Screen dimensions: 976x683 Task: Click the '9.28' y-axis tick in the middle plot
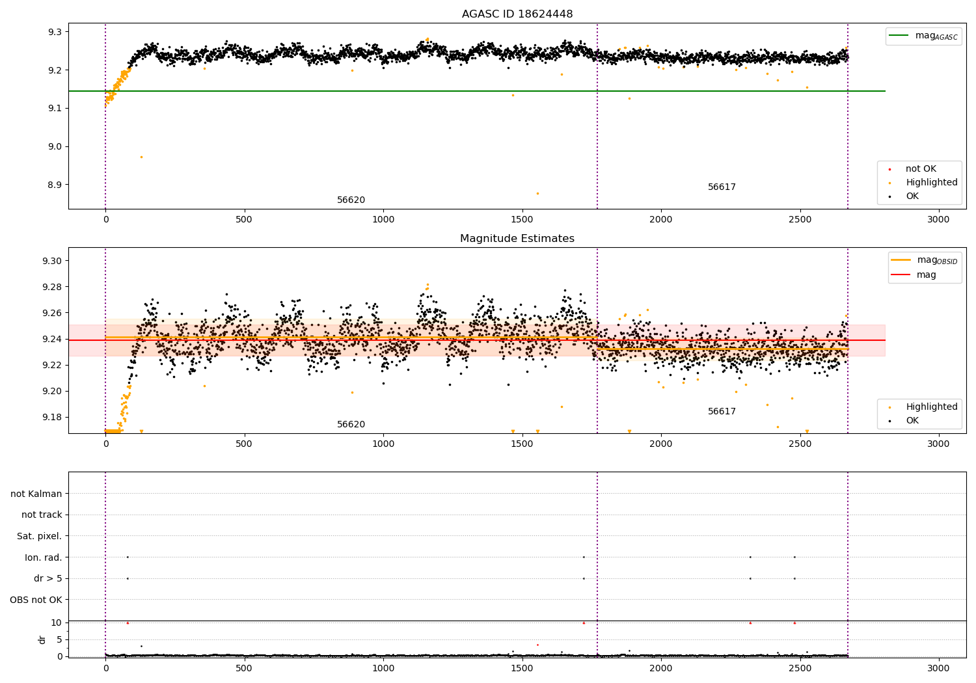(52, 287)
